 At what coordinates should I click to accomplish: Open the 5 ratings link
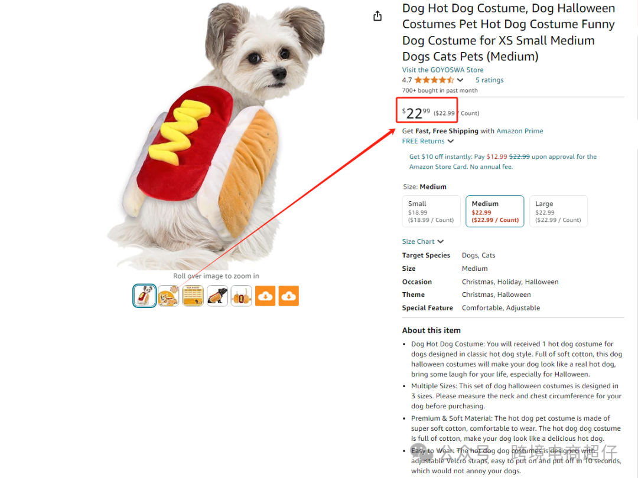coord(490,80)
